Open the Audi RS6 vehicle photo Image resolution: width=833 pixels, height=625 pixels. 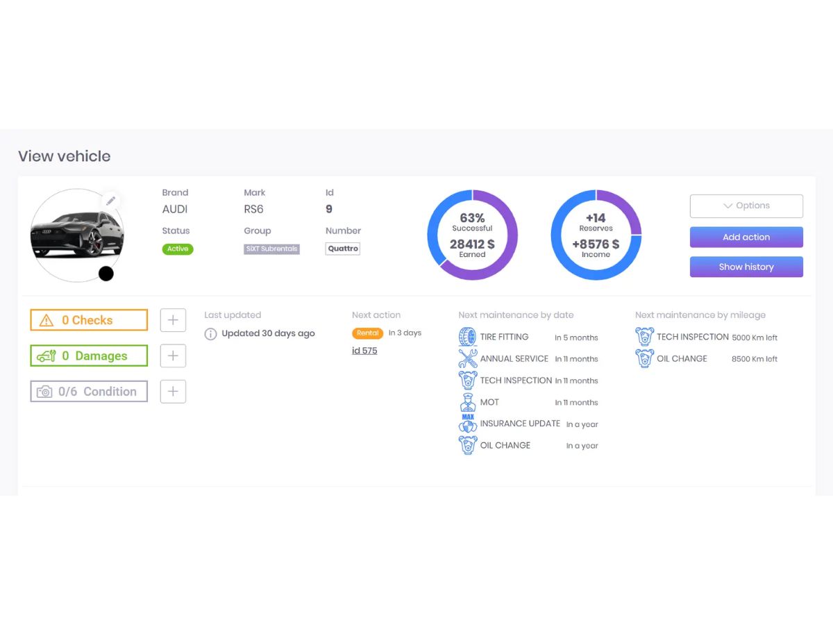[77, 235]
